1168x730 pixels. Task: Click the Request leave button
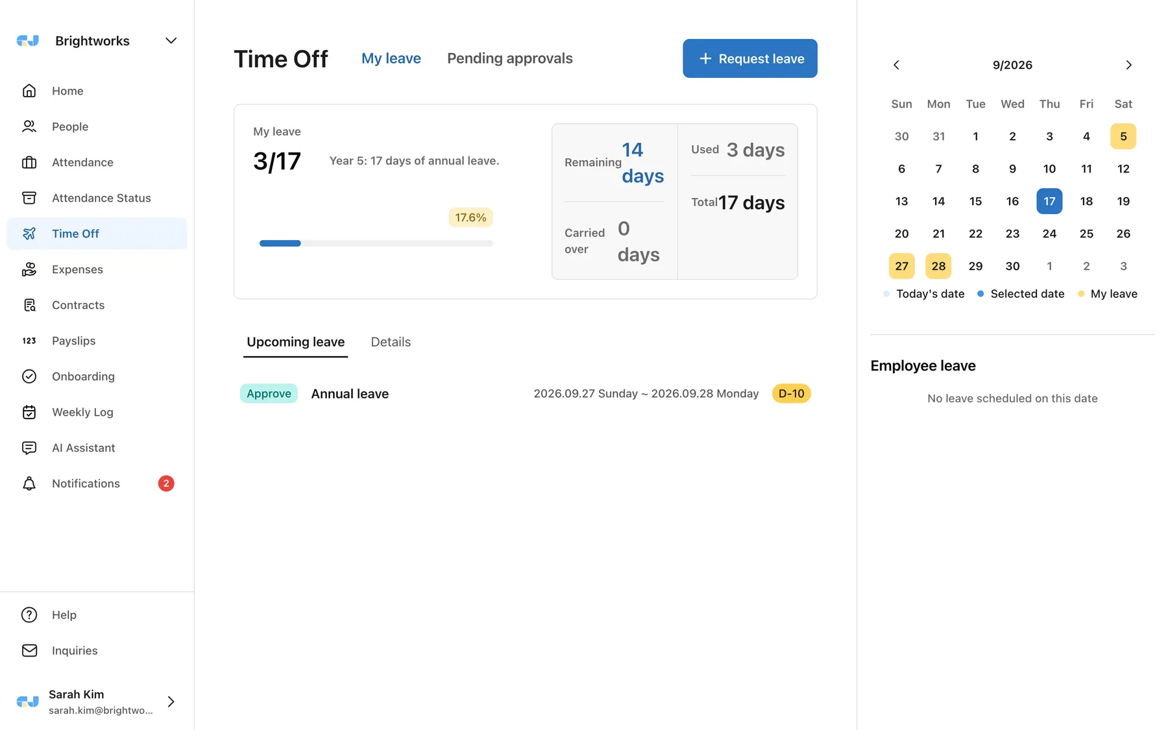pyautogui.click(x=749, y=58)
